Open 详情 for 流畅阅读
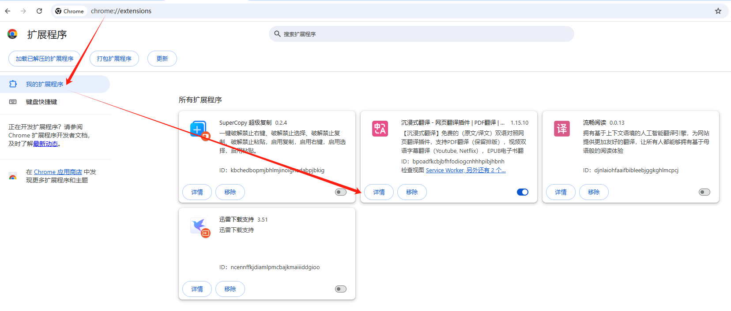The image size is (731, 311). [561, 192]
